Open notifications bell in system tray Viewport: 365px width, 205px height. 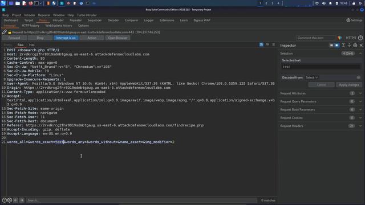(330, 3)
